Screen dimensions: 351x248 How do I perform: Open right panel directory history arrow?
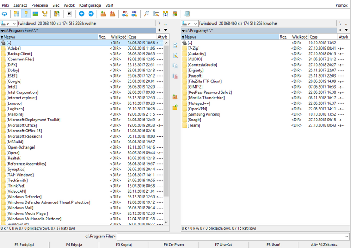[x=346, y=30]
